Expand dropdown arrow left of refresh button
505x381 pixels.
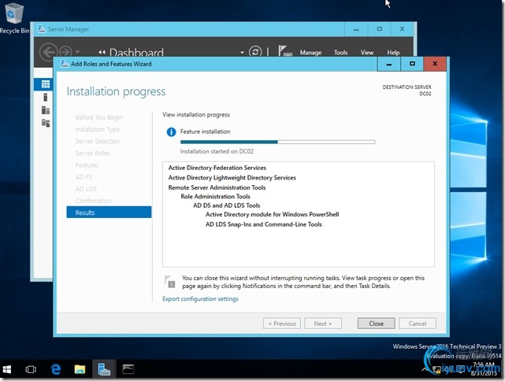click(242, 53)
